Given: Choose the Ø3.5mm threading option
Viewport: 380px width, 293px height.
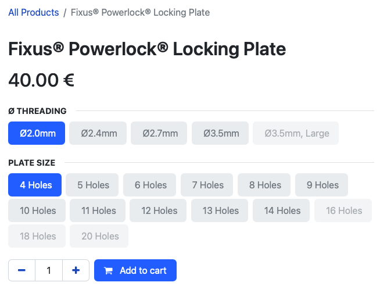Looking at the screenshot, I should tap(220, 133).
